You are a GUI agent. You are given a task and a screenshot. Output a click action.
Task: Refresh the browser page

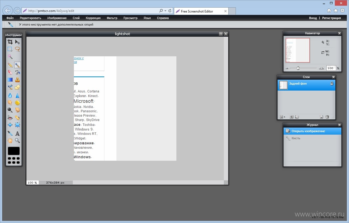(x=170, y=11)
